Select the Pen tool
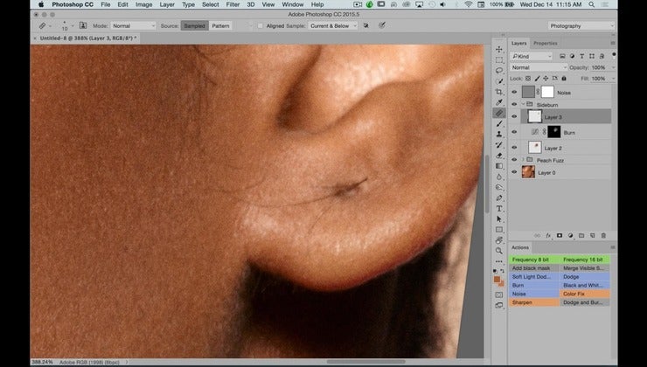The width and height of the screenshot is (647, 367). [x=499, y=198]
